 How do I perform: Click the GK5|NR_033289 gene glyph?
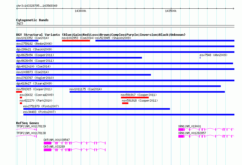(x=75, y=150)
